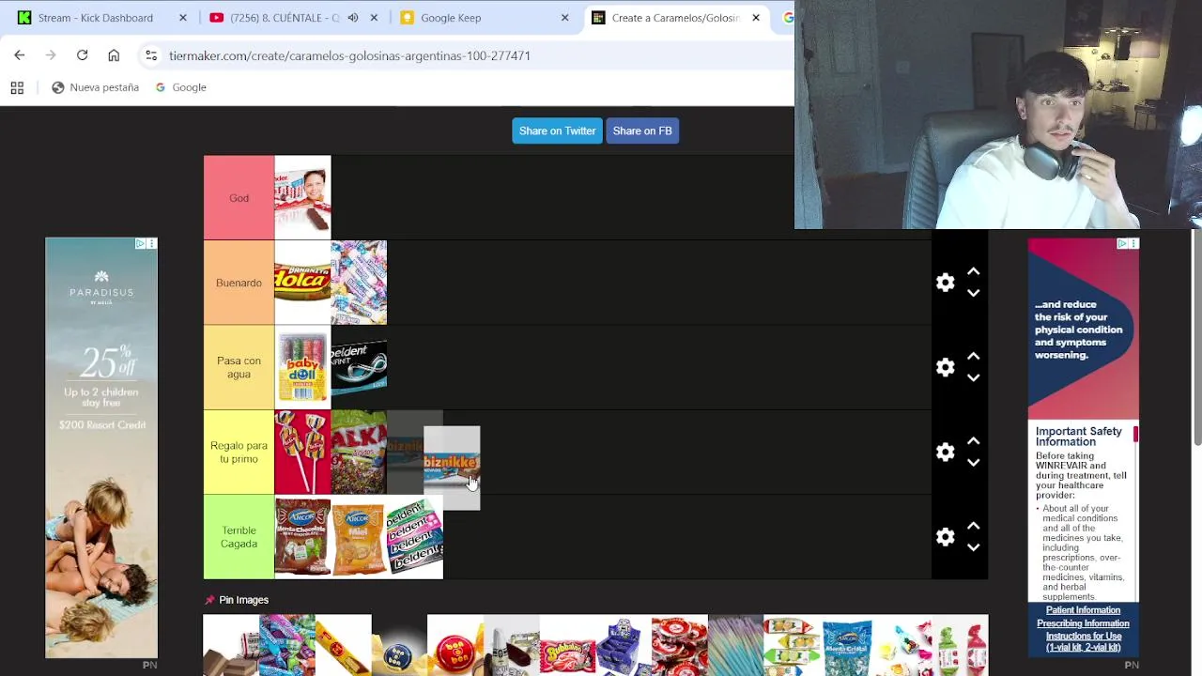This screenshot has width=1202, height=676.
Task: Select the red lollipops image in Regalo tier
Action: point(302,452)
